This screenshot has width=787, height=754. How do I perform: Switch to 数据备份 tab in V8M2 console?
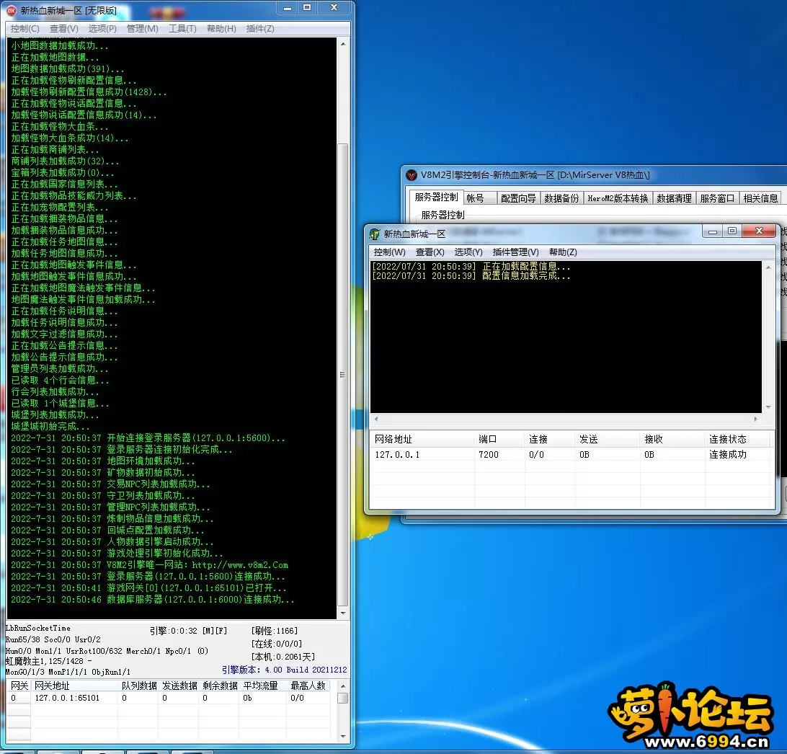point(561,198)
